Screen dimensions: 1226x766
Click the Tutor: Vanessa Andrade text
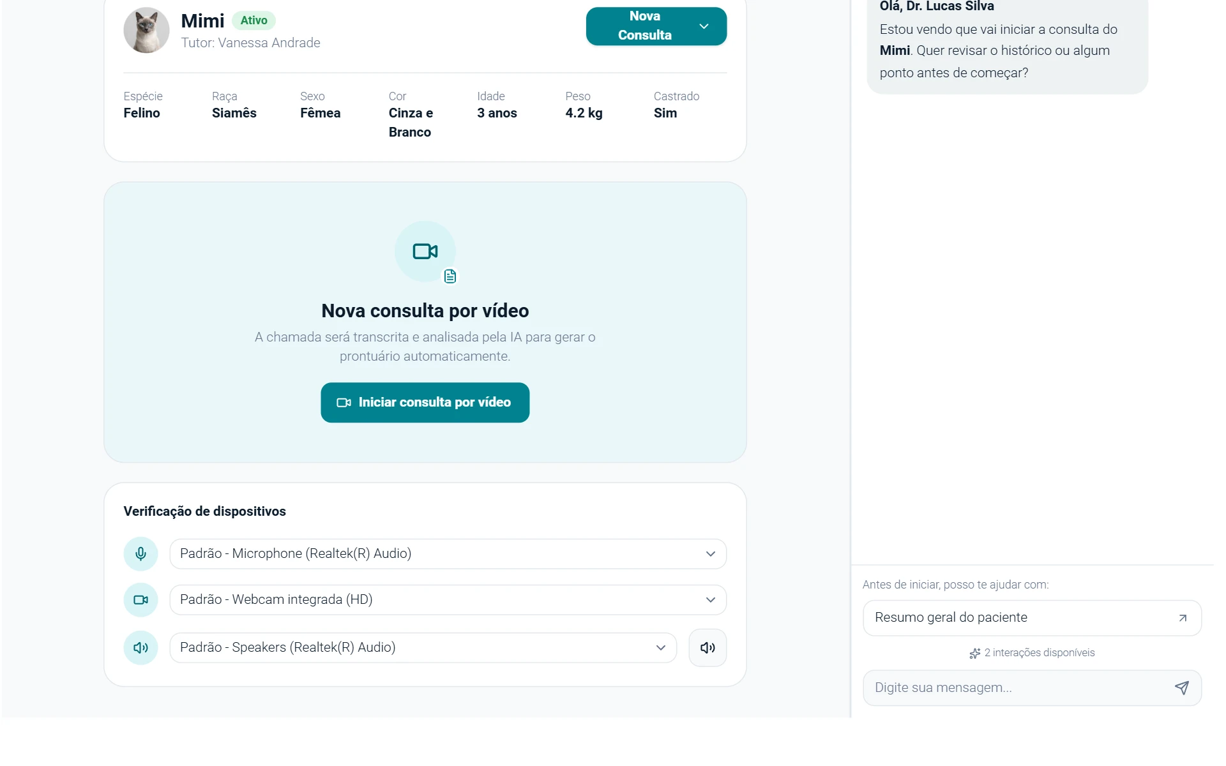pos(251,43)
